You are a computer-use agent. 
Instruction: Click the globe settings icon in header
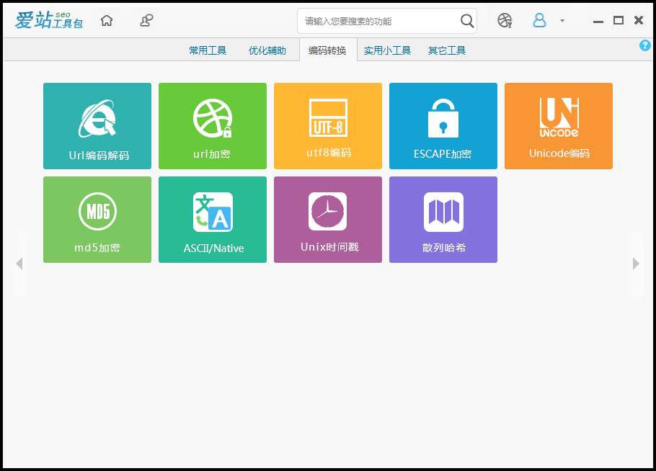pos(505,20)
